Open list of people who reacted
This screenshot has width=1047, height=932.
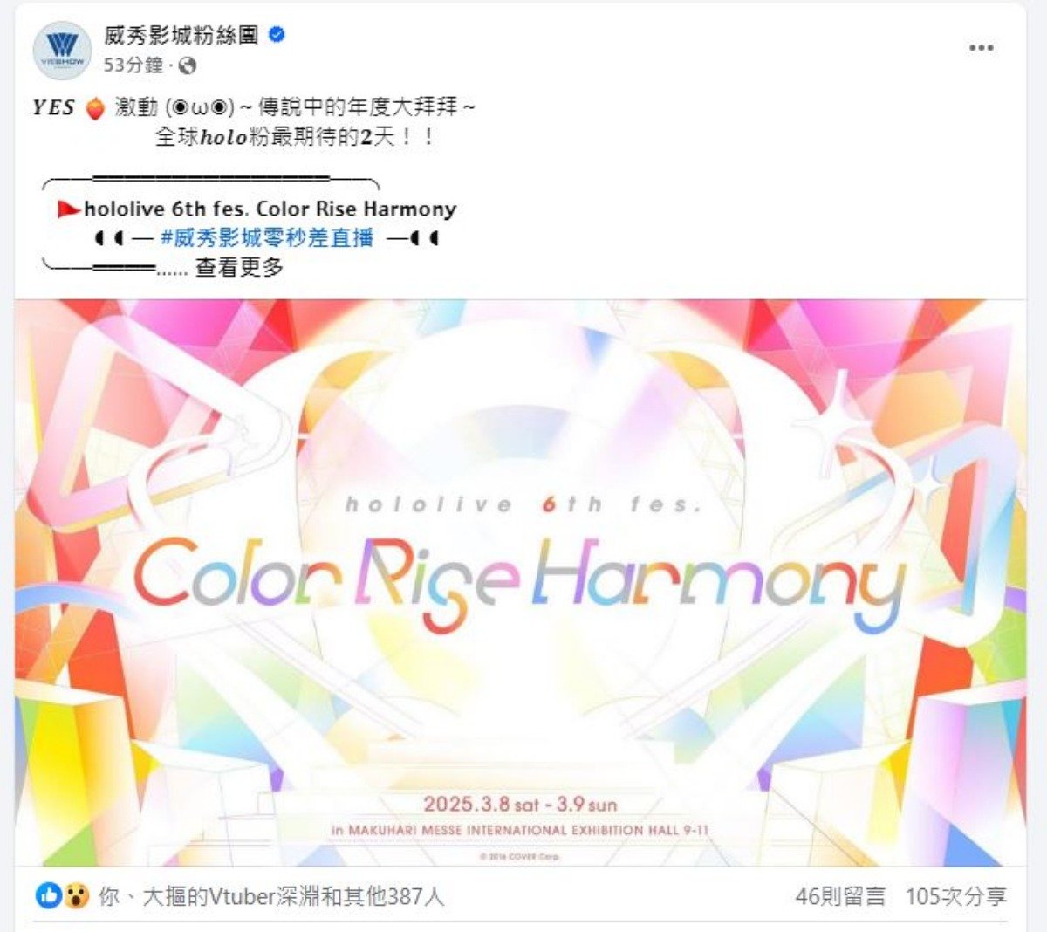click(x=271, y=896)
